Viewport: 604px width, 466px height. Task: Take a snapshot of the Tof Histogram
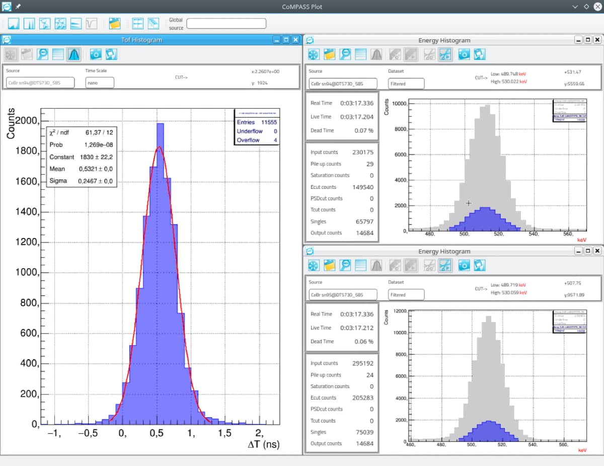click(96, 54)
